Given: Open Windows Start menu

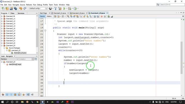Looking at the screenshot, I should (2, 102).
